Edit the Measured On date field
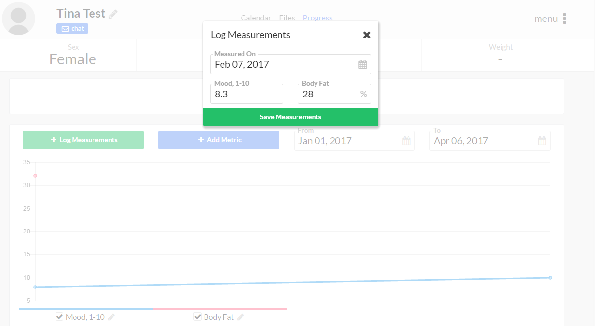595x326 pixels. click(291, 64)
